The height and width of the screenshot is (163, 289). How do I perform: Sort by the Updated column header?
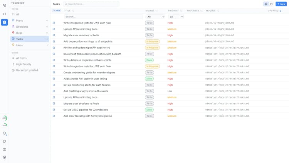coord(274,11)
